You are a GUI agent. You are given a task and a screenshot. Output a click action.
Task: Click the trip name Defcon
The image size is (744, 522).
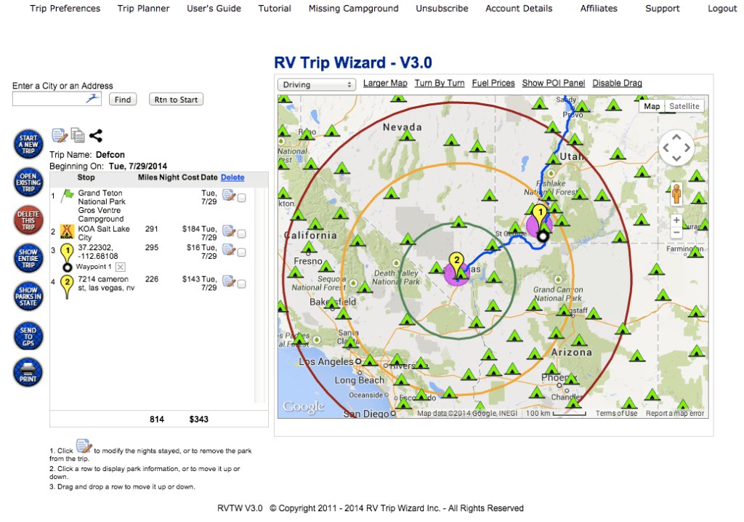click(110, 155)
